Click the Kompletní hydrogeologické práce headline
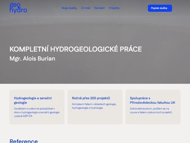This screenshot has width=190, height=143. coord(76,49)
